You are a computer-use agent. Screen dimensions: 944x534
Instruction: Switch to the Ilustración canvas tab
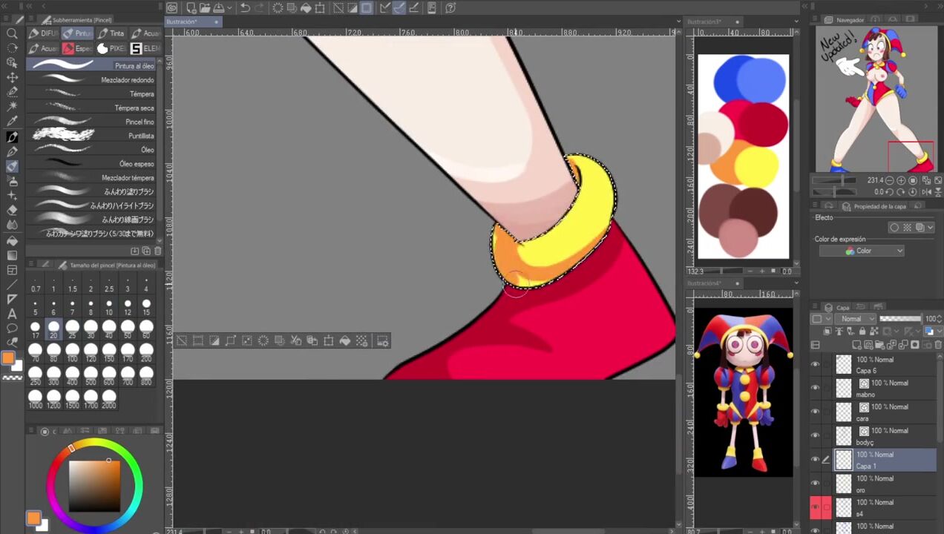[183, 22]
